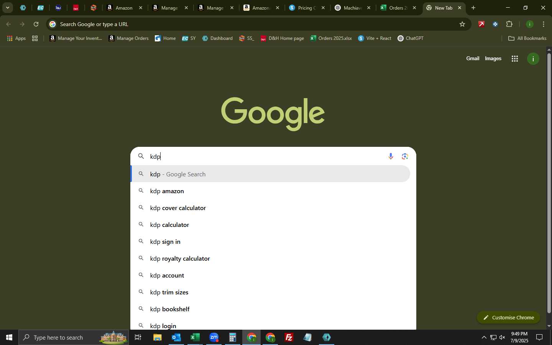552x345 pixels.
Task: Open the Extensions puzzle icon
Action: coord(509,24)
